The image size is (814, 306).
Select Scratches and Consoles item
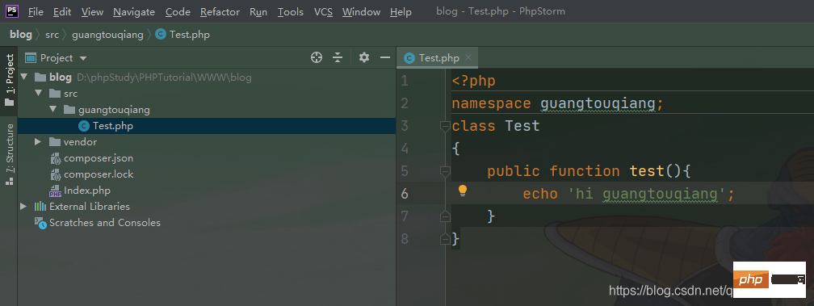pos(105,223)
